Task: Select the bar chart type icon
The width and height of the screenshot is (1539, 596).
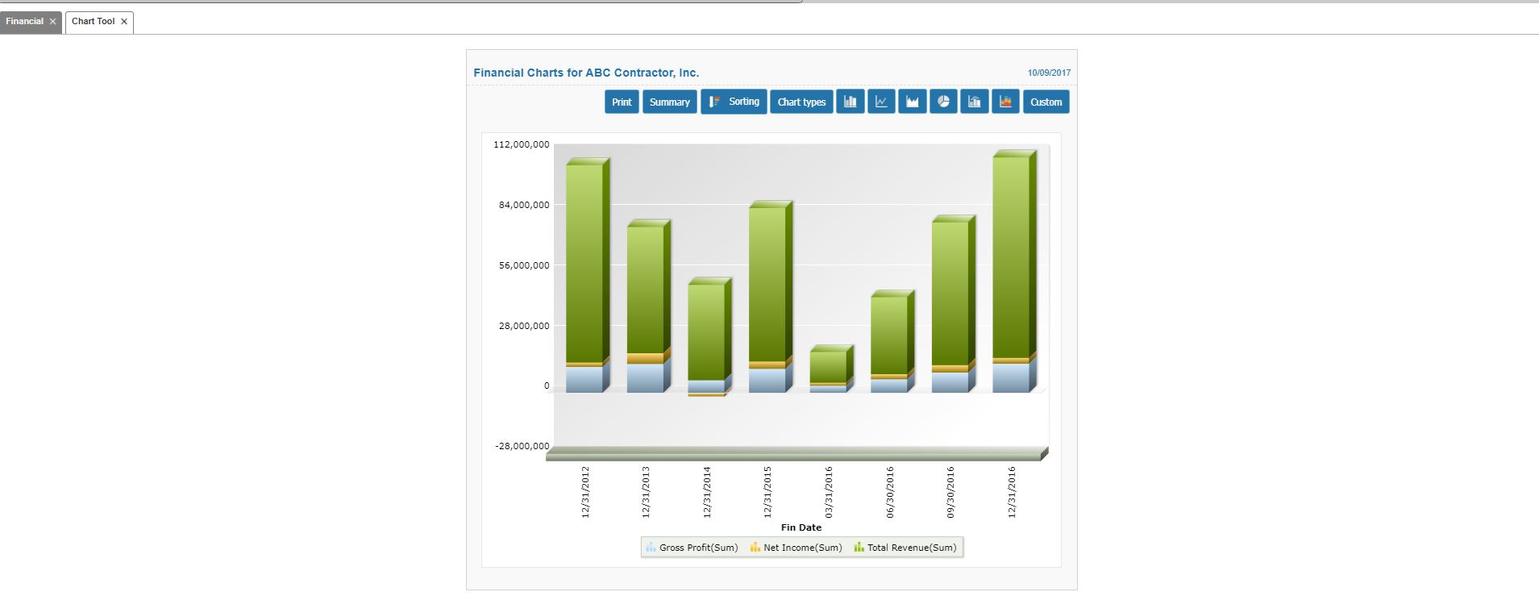Action: [850, 102]
